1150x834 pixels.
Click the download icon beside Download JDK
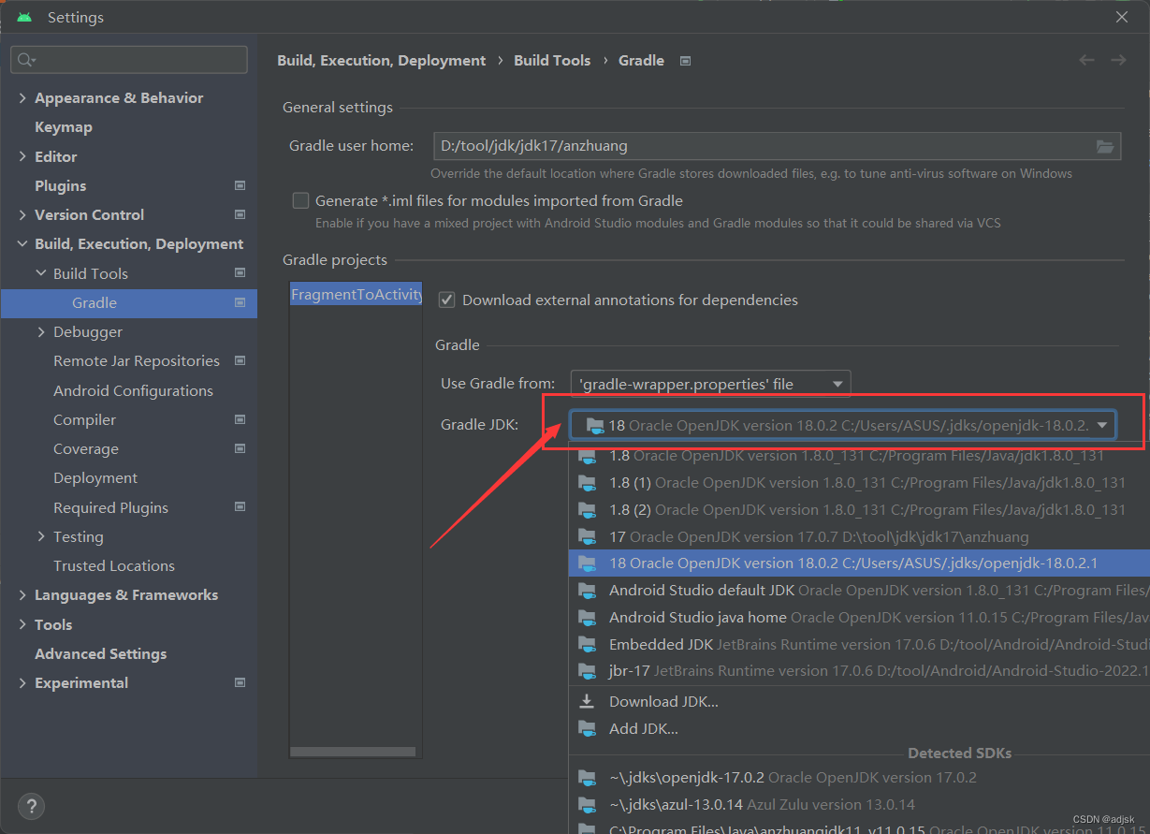coord(587,700)
